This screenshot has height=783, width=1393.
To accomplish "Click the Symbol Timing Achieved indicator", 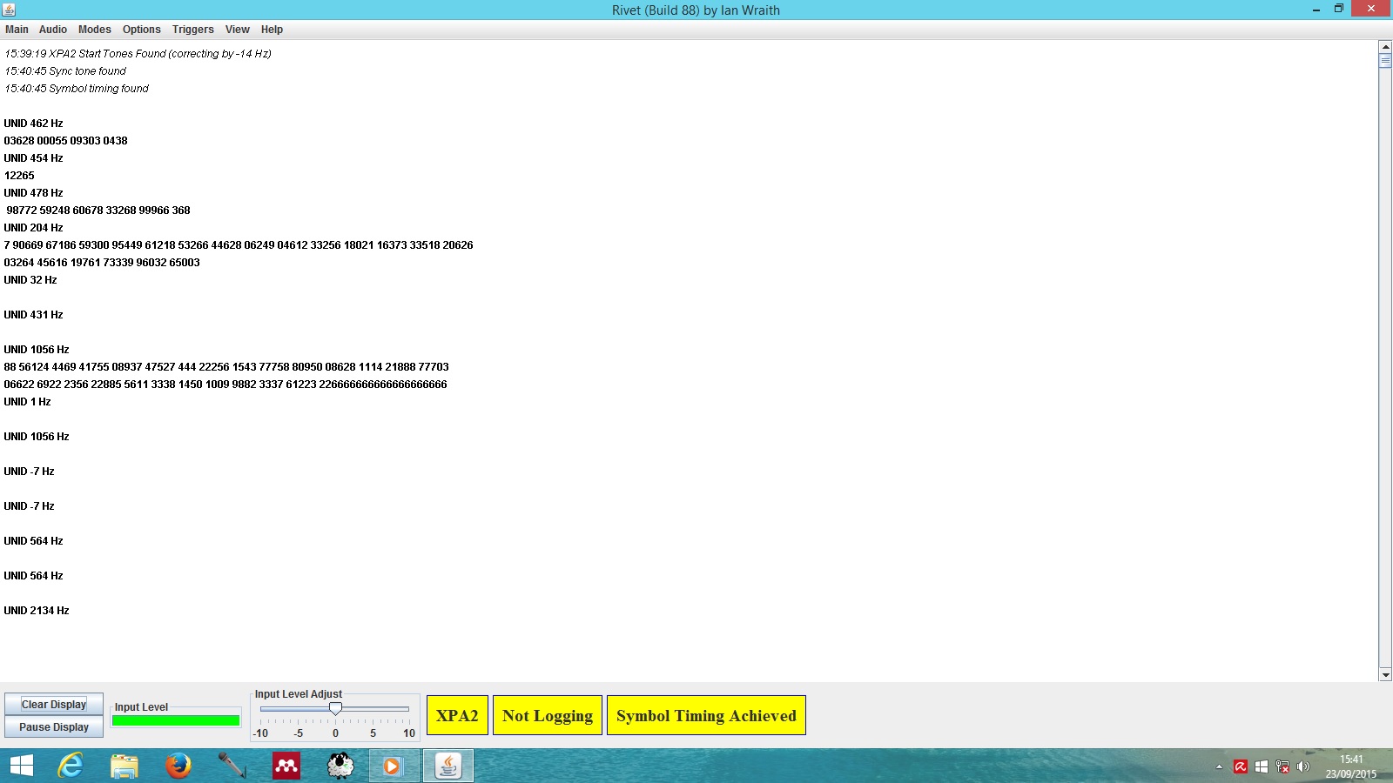I will [x=706, y=715].
